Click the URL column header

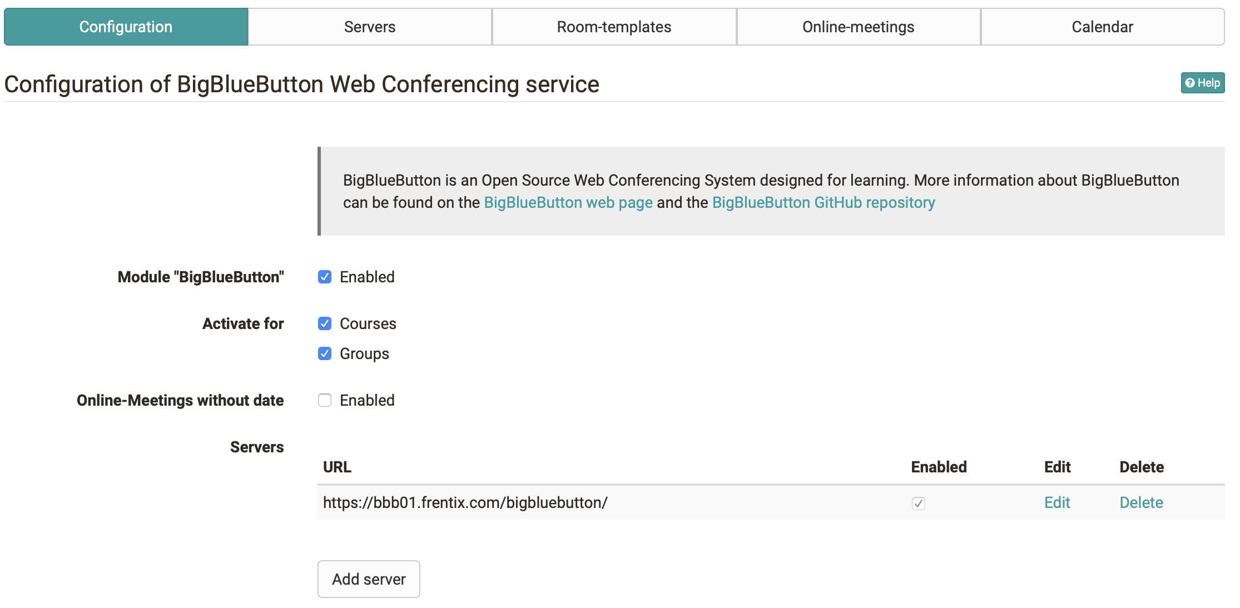(337, 467)
